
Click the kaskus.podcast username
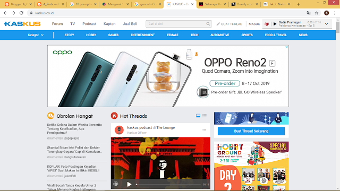(x=139, y=127)
